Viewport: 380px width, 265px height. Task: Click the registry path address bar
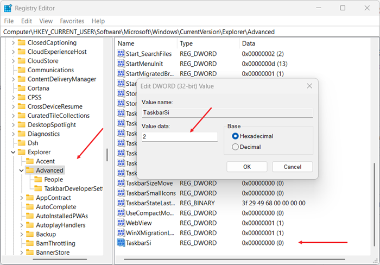click(x=190, y=31)
